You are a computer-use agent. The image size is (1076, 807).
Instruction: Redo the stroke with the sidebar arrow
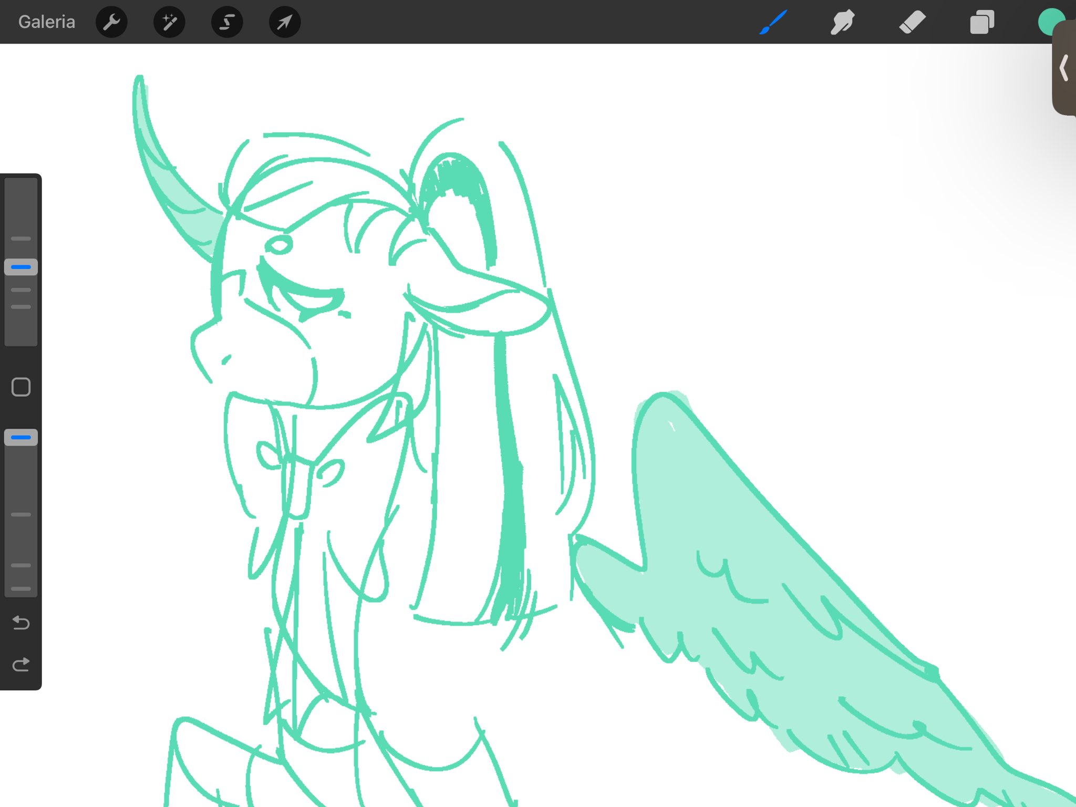click(x=21, y=665)
